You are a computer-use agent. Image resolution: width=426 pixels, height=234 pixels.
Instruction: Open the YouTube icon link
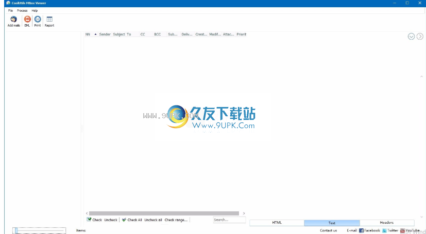[402, 230]
